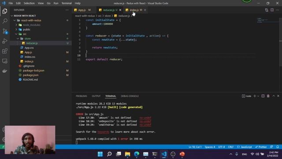Open the File menu

(11, 3)
